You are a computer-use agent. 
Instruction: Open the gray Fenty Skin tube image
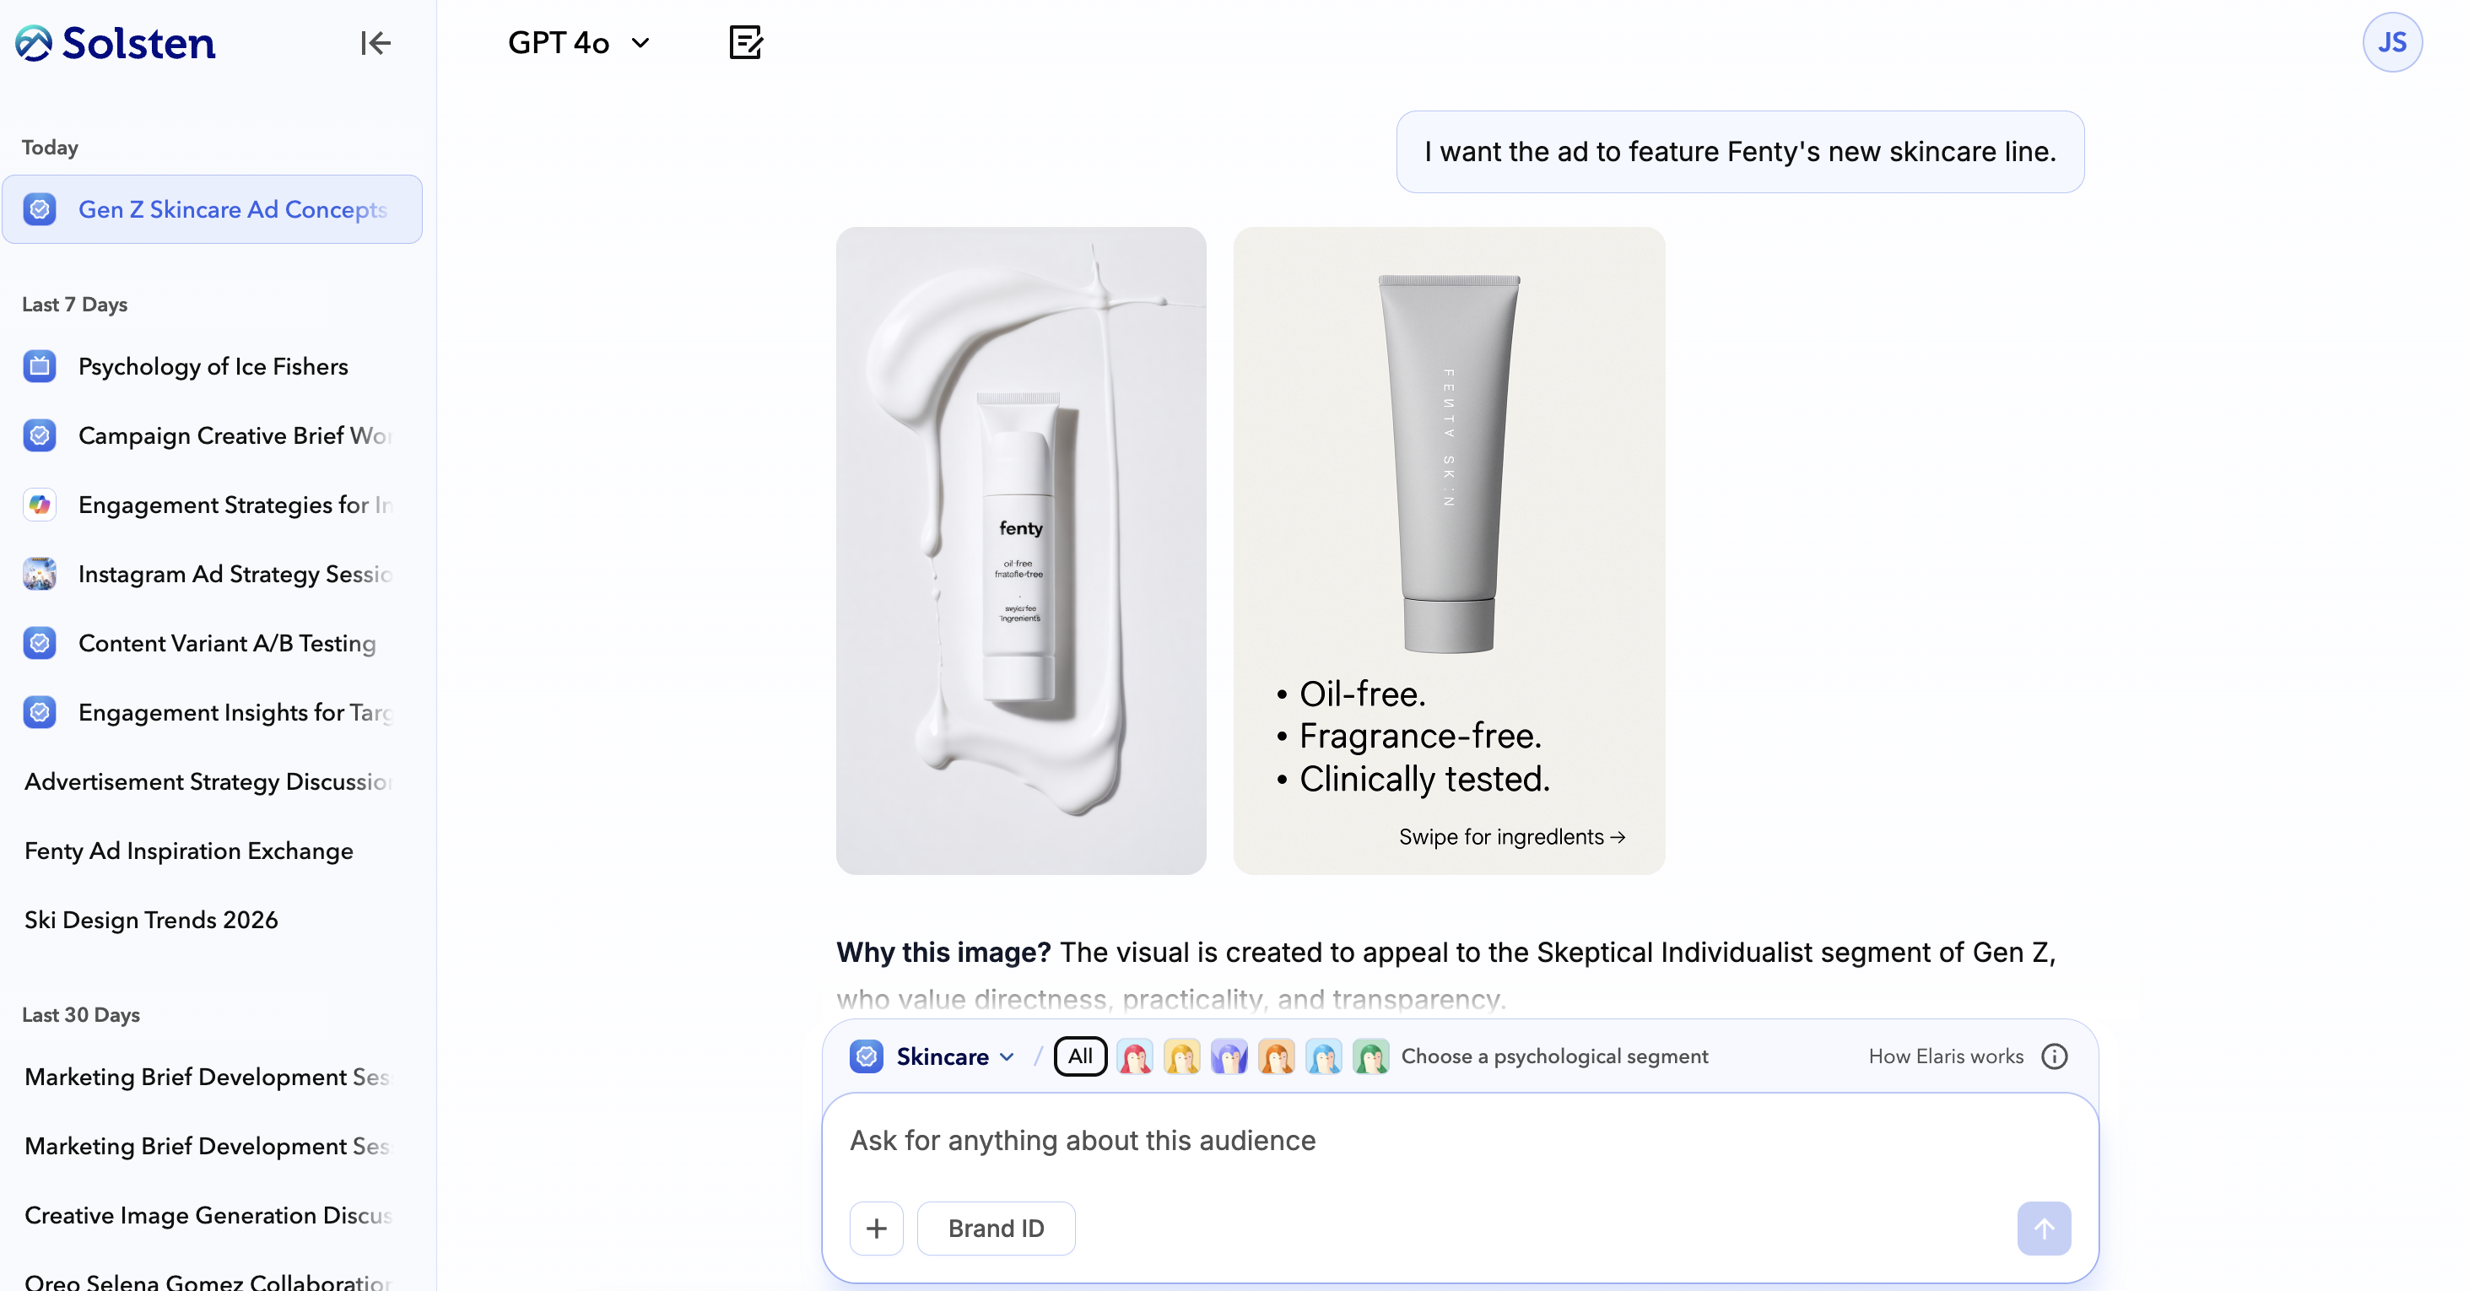coord(1449,550)
